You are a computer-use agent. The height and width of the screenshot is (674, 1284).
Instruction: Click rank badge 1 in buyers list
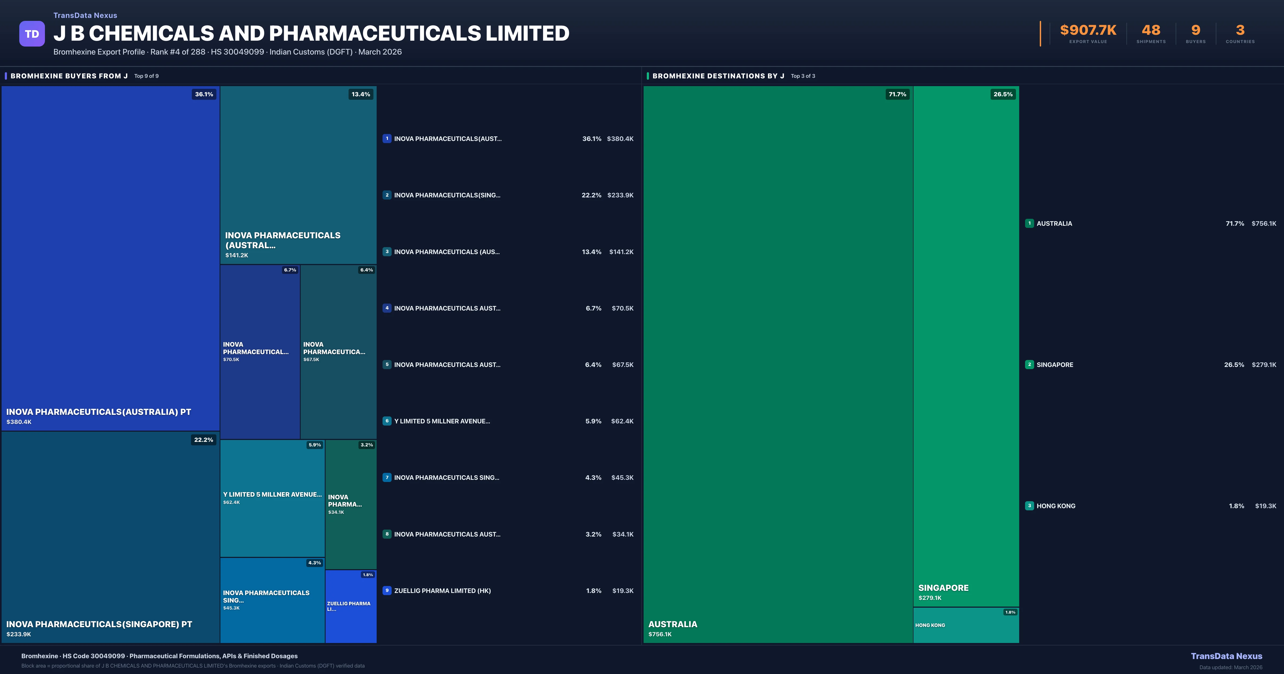387,139
